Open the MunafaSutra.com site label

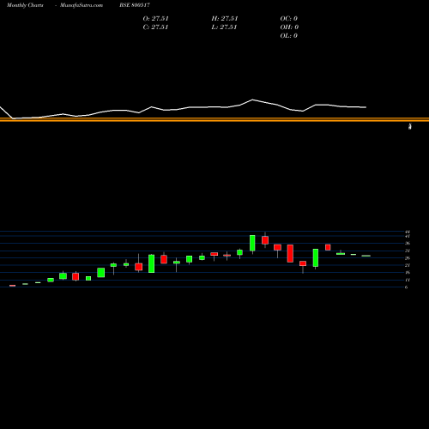click(82, 5)
